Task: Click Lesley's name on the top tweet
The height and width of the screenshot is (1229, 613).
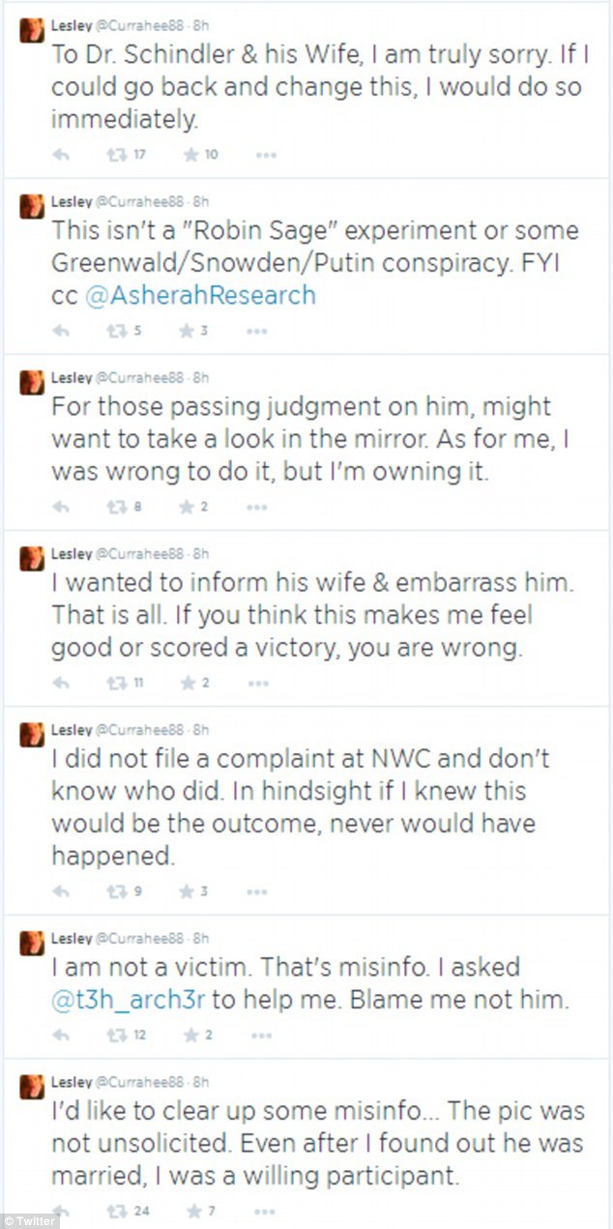Action: click(x=70, y=25)
